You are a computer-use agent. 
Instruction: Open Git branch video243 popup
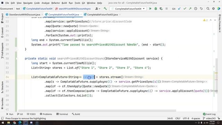pos(209,118)
